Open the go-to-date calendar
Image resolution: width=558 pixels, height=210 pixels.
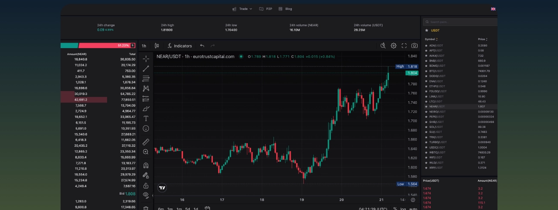click(x=208, y=209)
